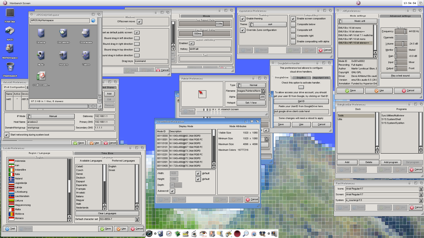Open the Icons font popup button
This screenshot has width=424, height=238.
coord(421,189)
